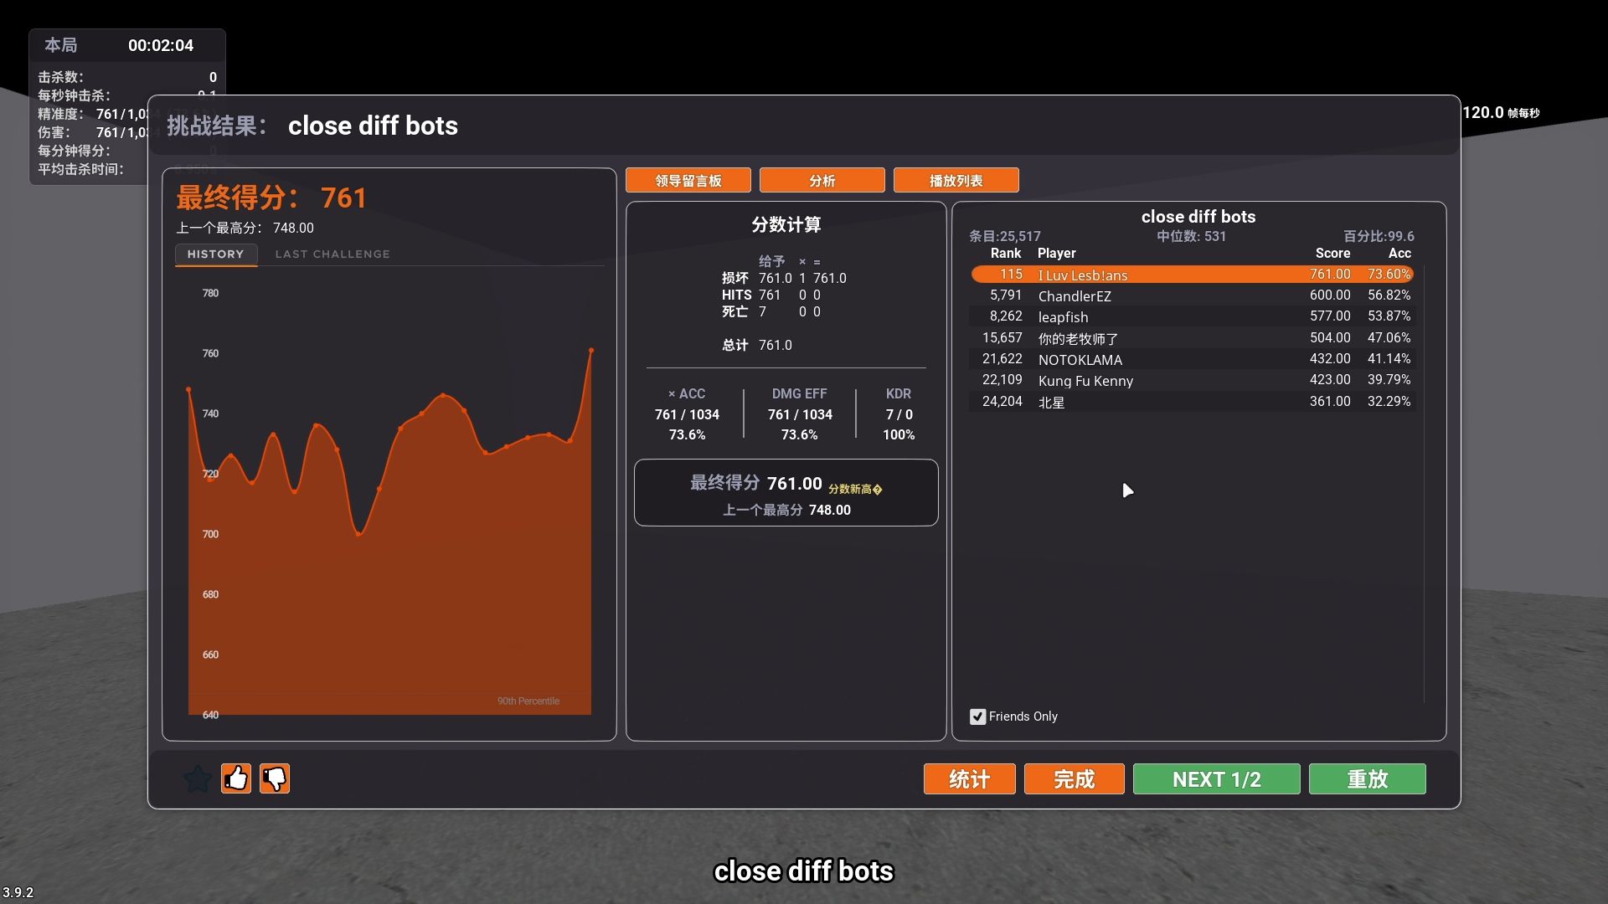Open the 播放列表 playlist tab

click(x=956, y=180)
